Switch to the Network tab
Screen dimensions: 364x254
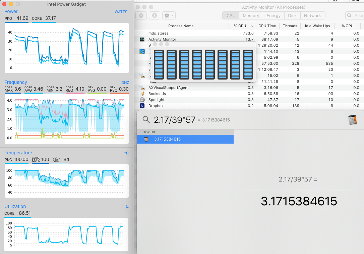(312, 15)
